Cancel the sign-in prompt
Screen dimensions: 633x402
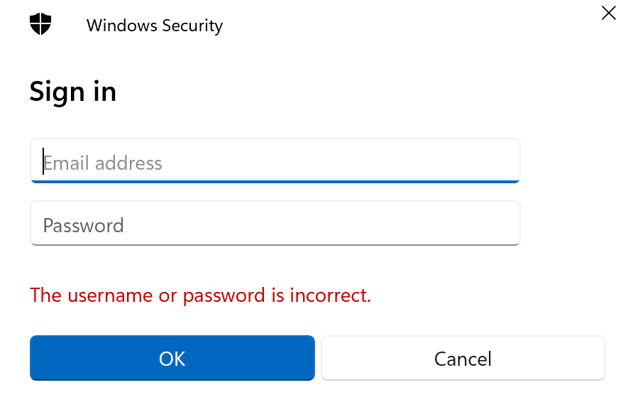pos(463,358)
